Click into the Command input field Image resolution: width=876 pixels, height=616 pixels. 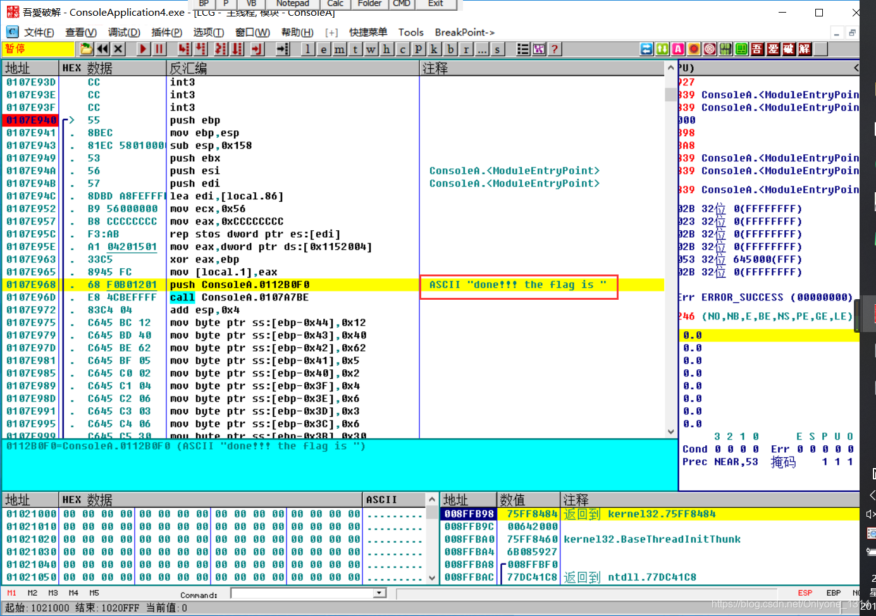(x=302, y=593)
